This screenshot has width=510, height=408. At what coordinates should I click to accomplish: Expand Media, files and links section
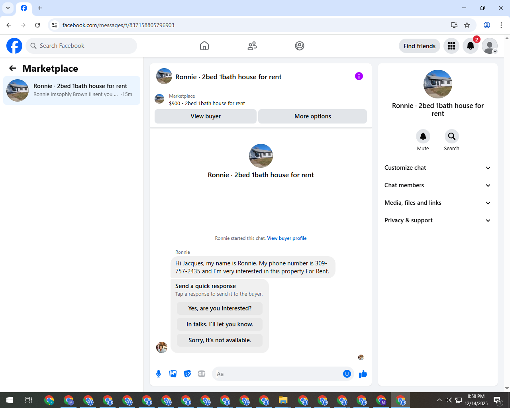click(437, 203)
